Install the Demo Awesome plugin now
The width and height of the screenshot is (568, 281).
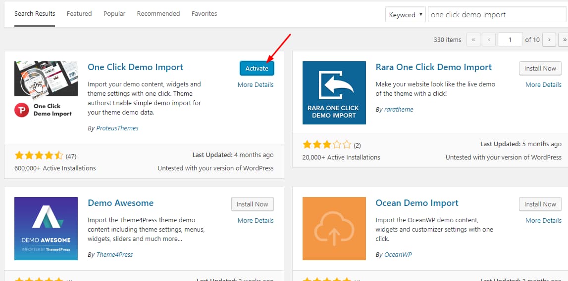(253, 204)
